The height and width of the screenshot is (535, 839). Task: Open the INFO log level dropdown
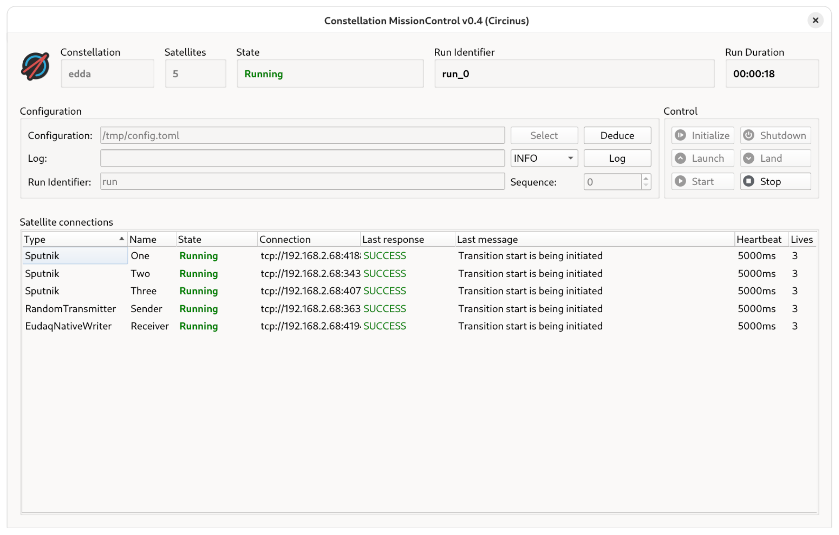[541, 159]
